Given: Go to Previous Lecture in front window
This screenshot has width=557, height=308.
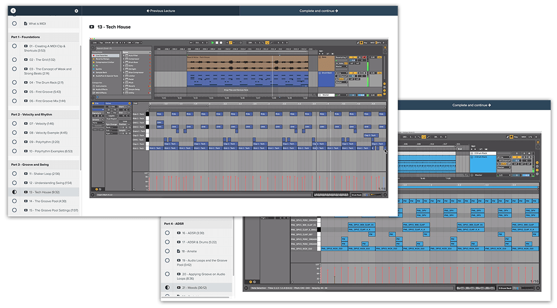Looking at the screenshot, I should 161,11.
